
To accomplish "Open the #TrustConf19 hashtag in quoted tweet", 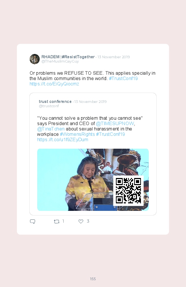I will [110, 134].
